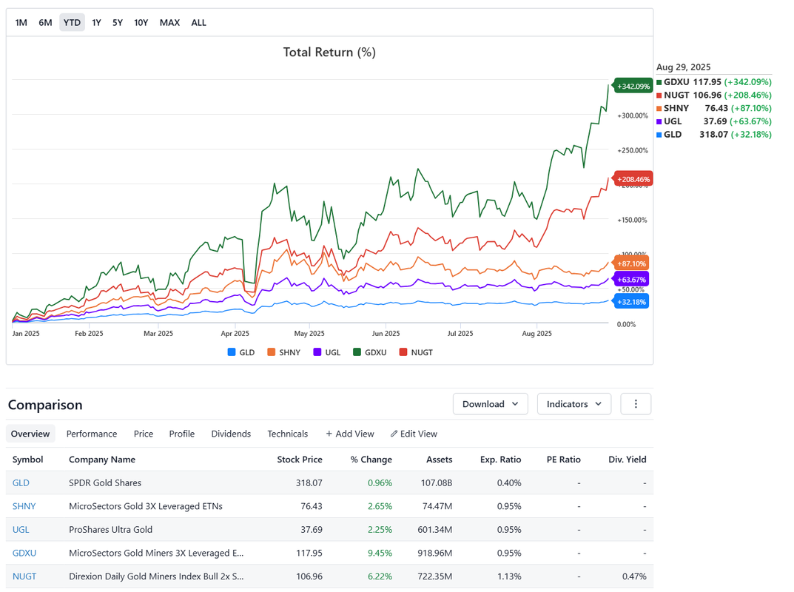794x592 pixels.
Task: Open the Price comparison tab
Action: coord(144,434)
